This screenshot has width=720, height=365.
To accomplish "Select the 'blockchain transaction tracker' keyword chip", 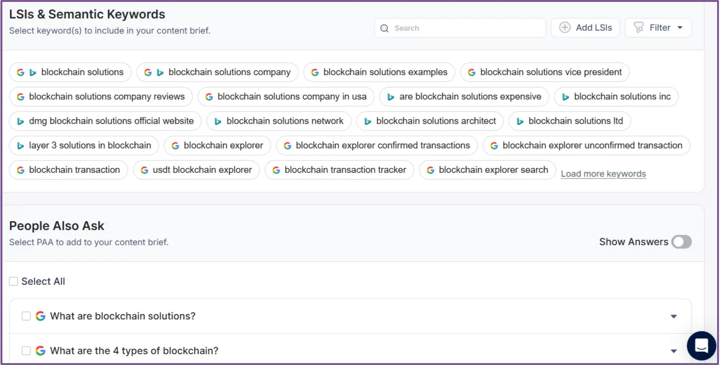I will 339,170.
